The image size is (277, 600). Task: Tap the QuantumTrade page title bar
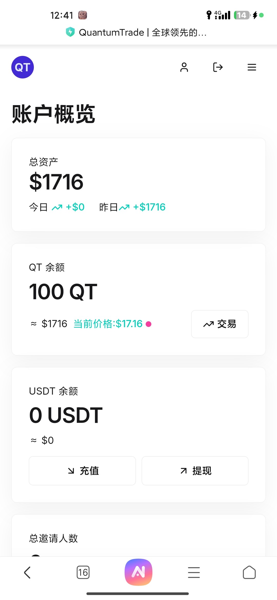[x=143, y=33]
